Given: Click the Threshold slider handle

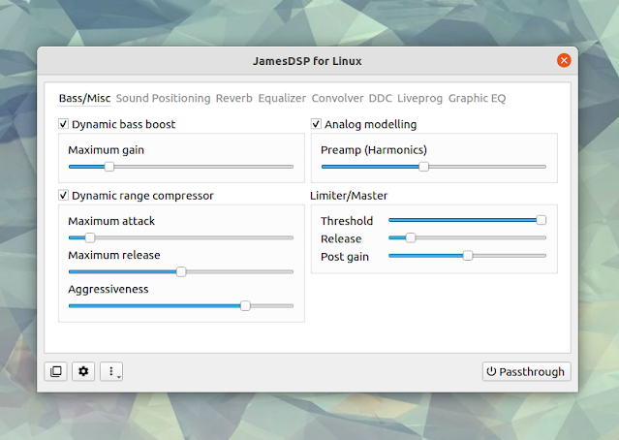Looking at the screenshot, I should click(542, 220).
